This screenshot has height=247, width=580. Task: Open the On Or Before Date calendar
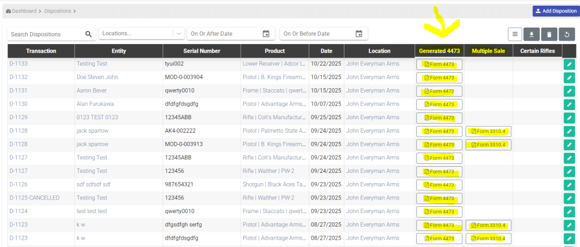coord(359,34)
